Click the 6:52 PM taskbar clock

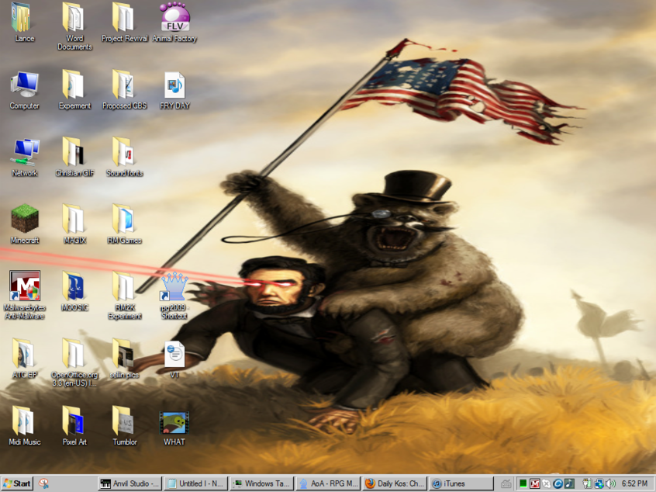(x=634, y=483)
